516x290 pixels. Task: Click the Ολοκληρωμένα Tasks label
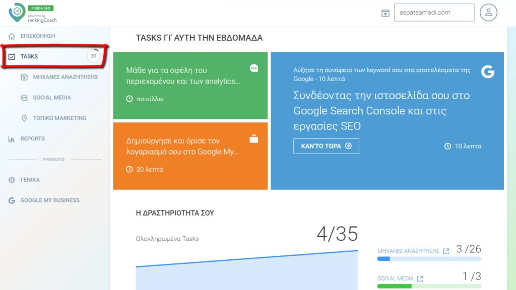tap(167, 239)
